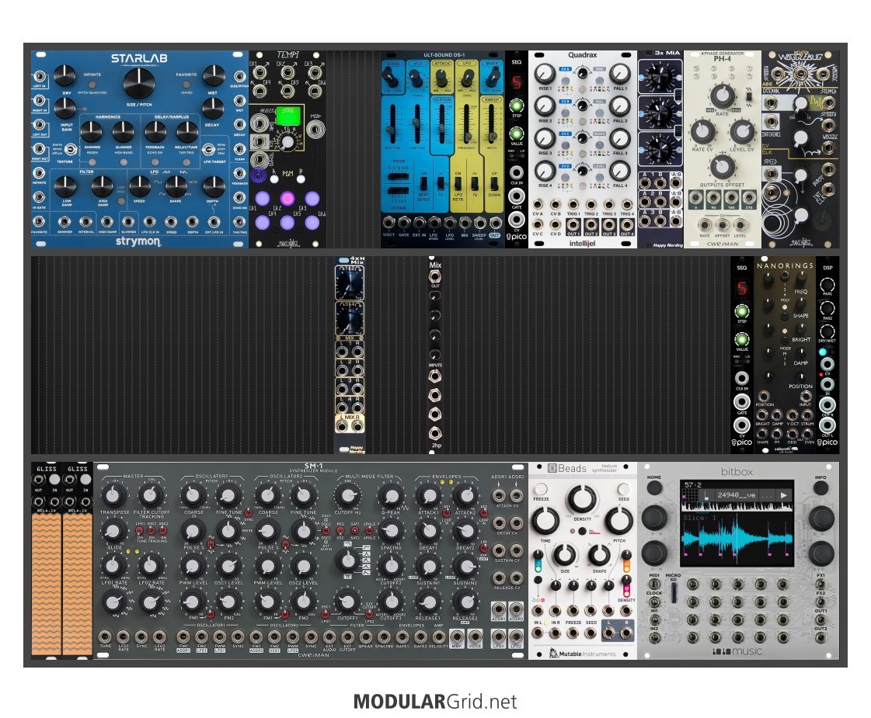
Task: Click the Tempi MOD input jack
Action: (315, 129)
